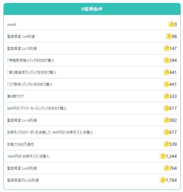The height and width of the screenshot is (192, 183).
Task: Click the coin icon beside install reward
Action: point(171,24)
